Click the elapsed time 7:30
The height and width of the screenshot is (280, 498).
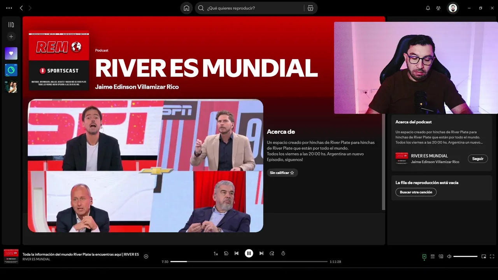click(x=165, y=262)
